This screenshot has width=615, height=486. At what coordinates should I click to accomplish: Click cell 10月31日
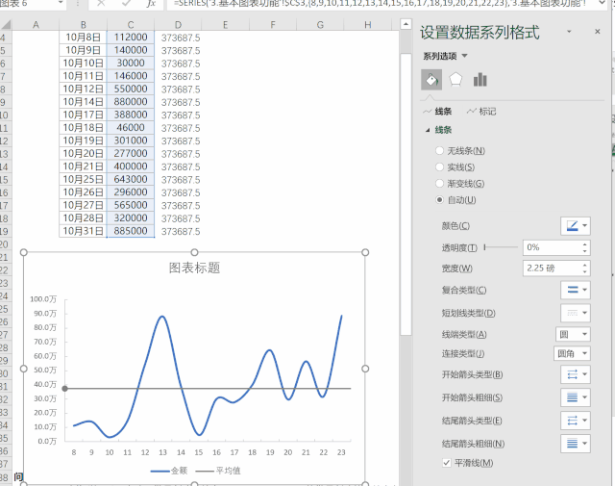point(84,231)
